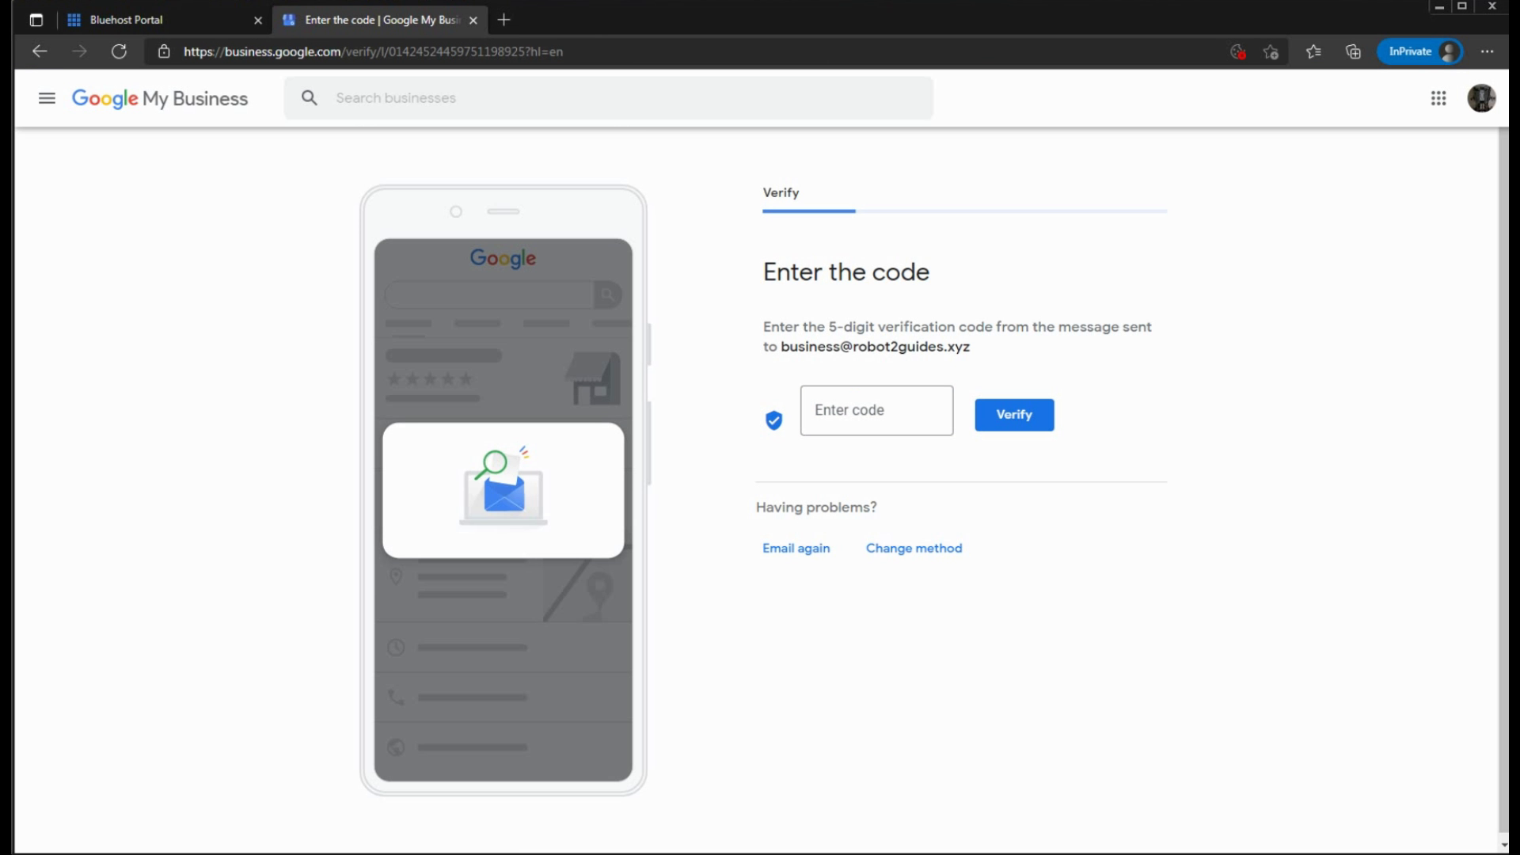The height and width of the screenshot is (855, 1520).
Task: Open the hamburger main menu
Action: pyautogui.click(x=47, y=98)
